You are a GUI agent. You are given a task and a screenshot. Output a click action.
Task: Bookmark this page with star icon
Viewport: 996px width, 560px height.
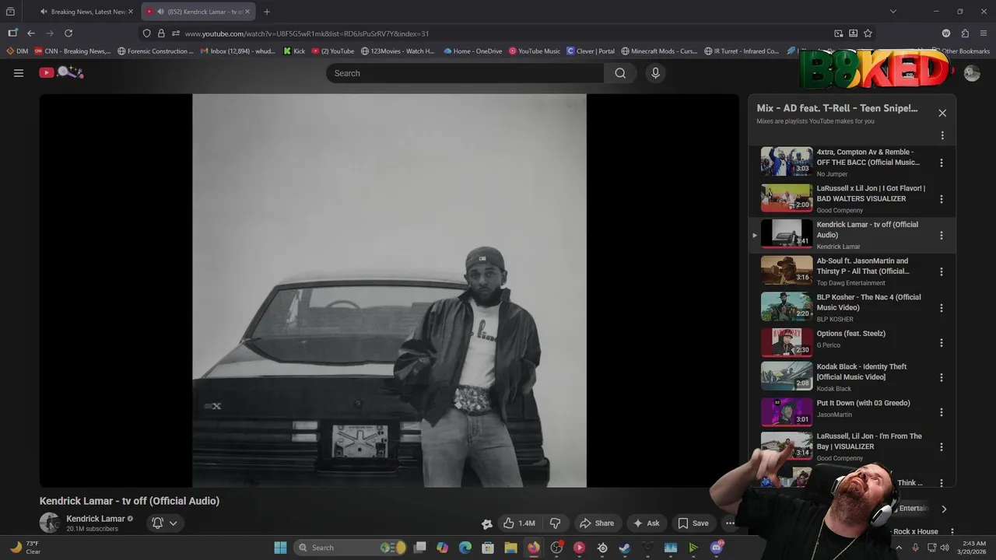point(868,33)
